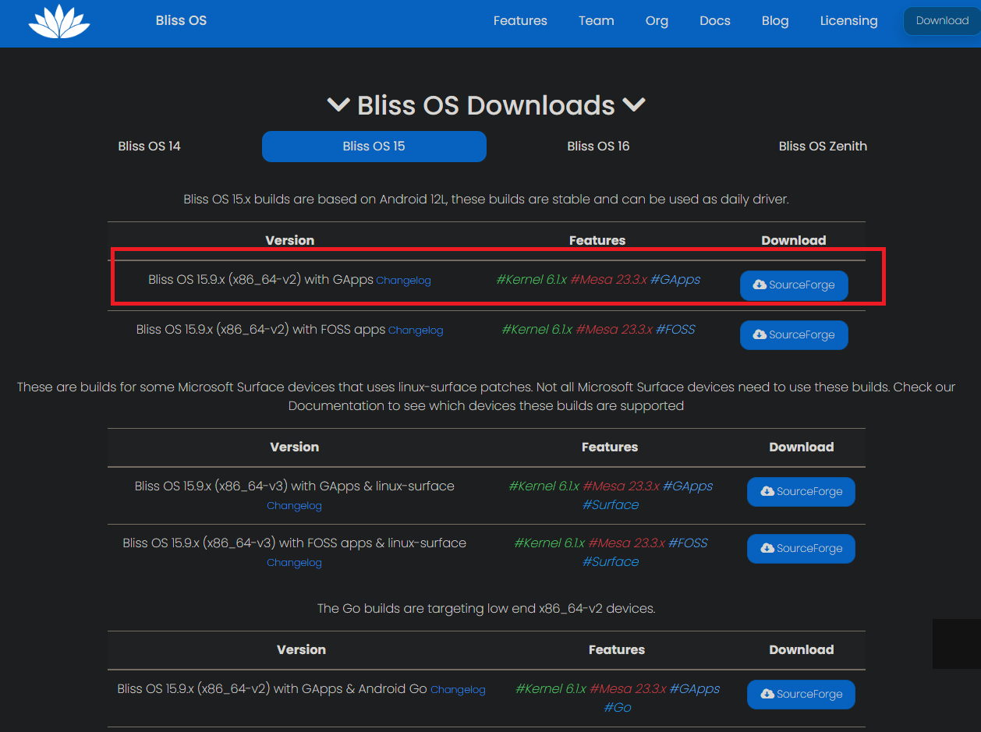
Task: Switch to the Bliss OS Zenith tab
Action: pos(823,146)
